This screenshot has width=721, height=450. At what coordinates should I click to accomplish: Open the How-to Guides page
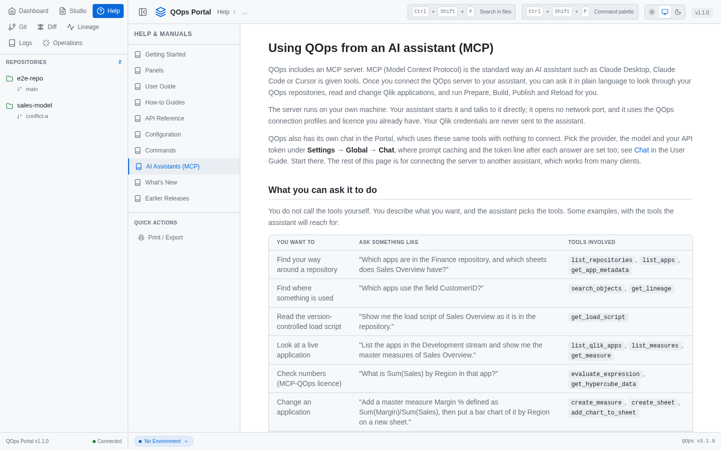(184, 102)
